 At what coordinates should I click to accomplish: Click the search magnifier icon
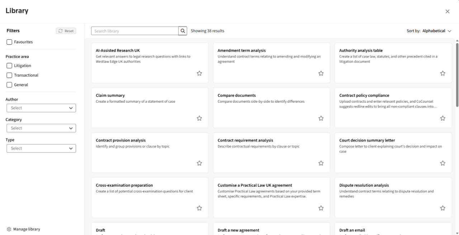(183, 31)
